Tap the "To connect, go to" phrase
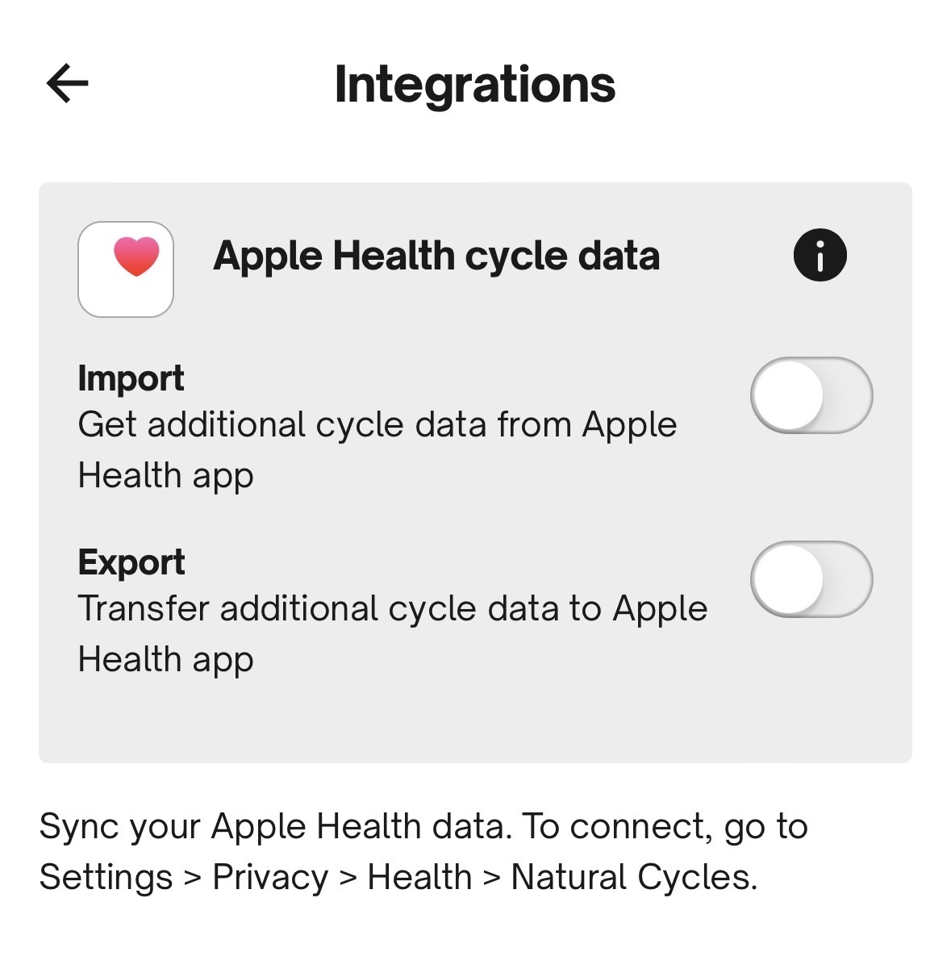The width and height of the screenshot is (951, 973). pos(665,827)
